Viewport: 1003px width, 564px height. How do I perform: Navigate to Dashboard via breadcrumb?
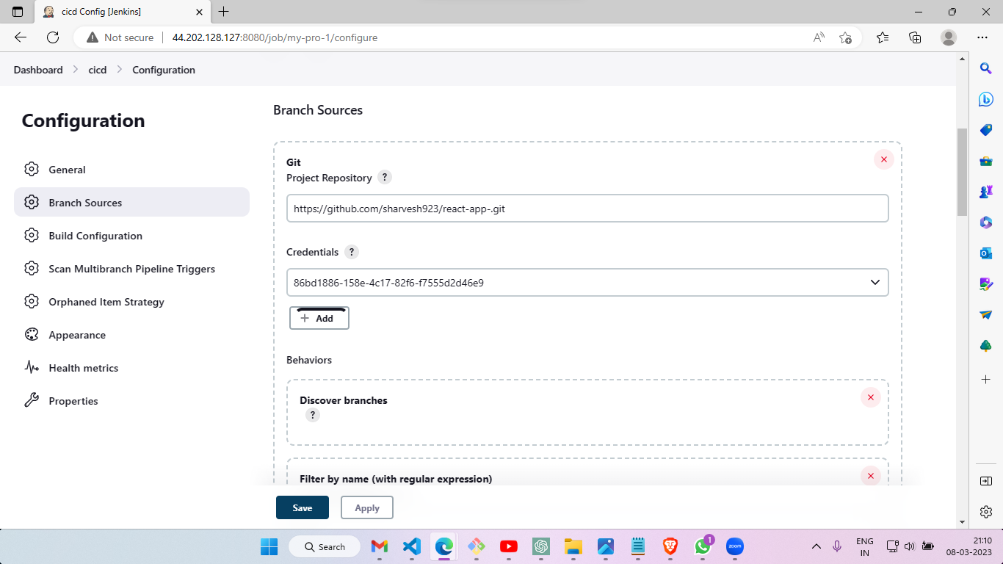tap(37, 69)
